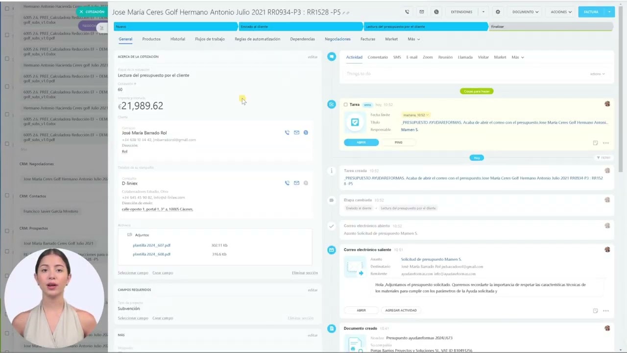Click Abrir on the outgoing email card
627x353 pixels.
pyautogui.click(x=361, y=310)
